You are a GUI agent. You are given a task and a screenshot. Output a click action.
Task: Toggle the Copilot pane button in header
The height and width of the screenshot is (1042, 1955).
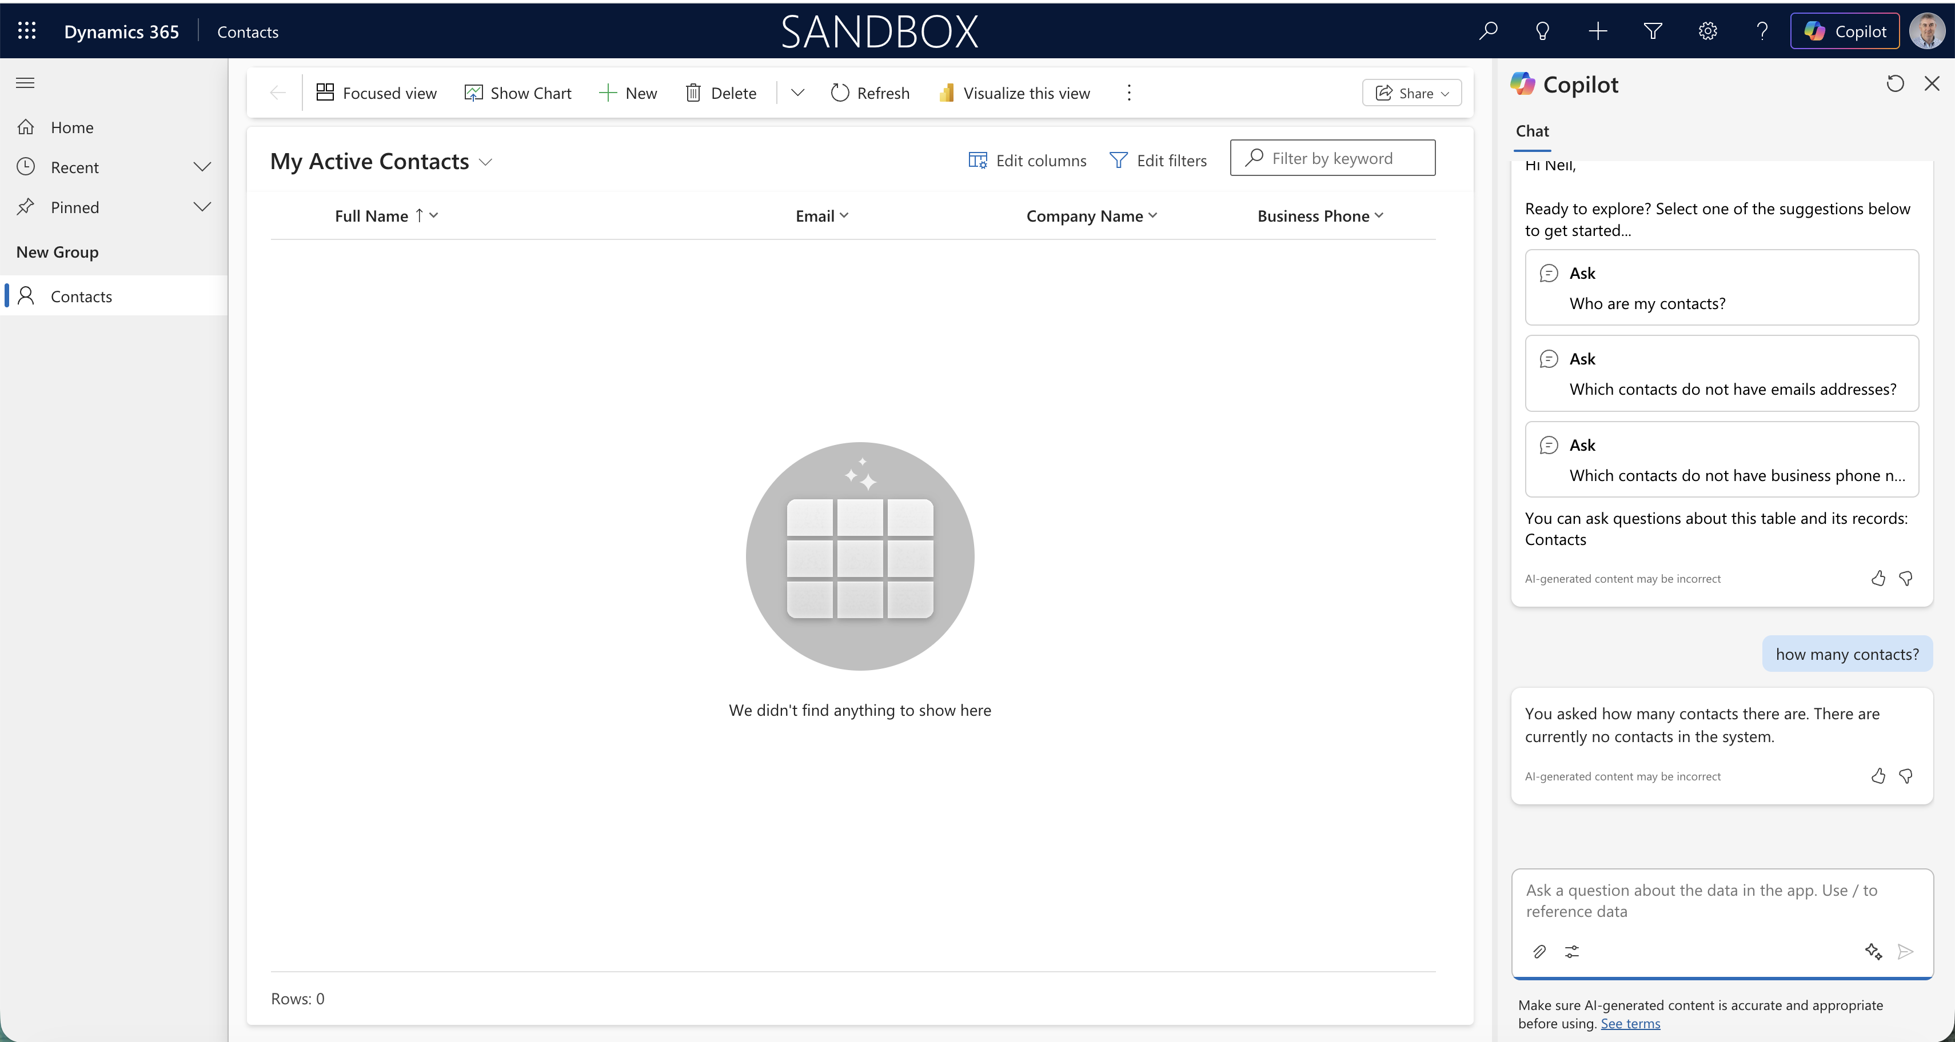1844,31
